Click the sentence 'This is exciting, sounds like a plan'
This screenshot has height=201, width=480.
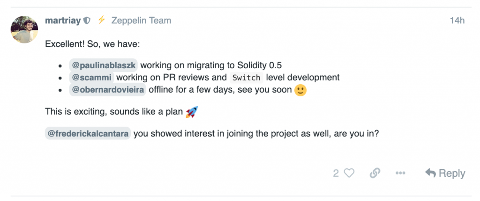pos(114,112)
